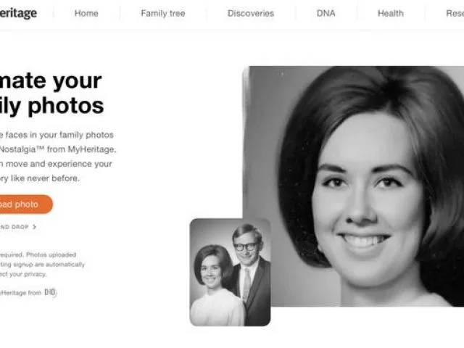
Task: Click the MyHeritage logo
Action: click(x=18, y=13)
